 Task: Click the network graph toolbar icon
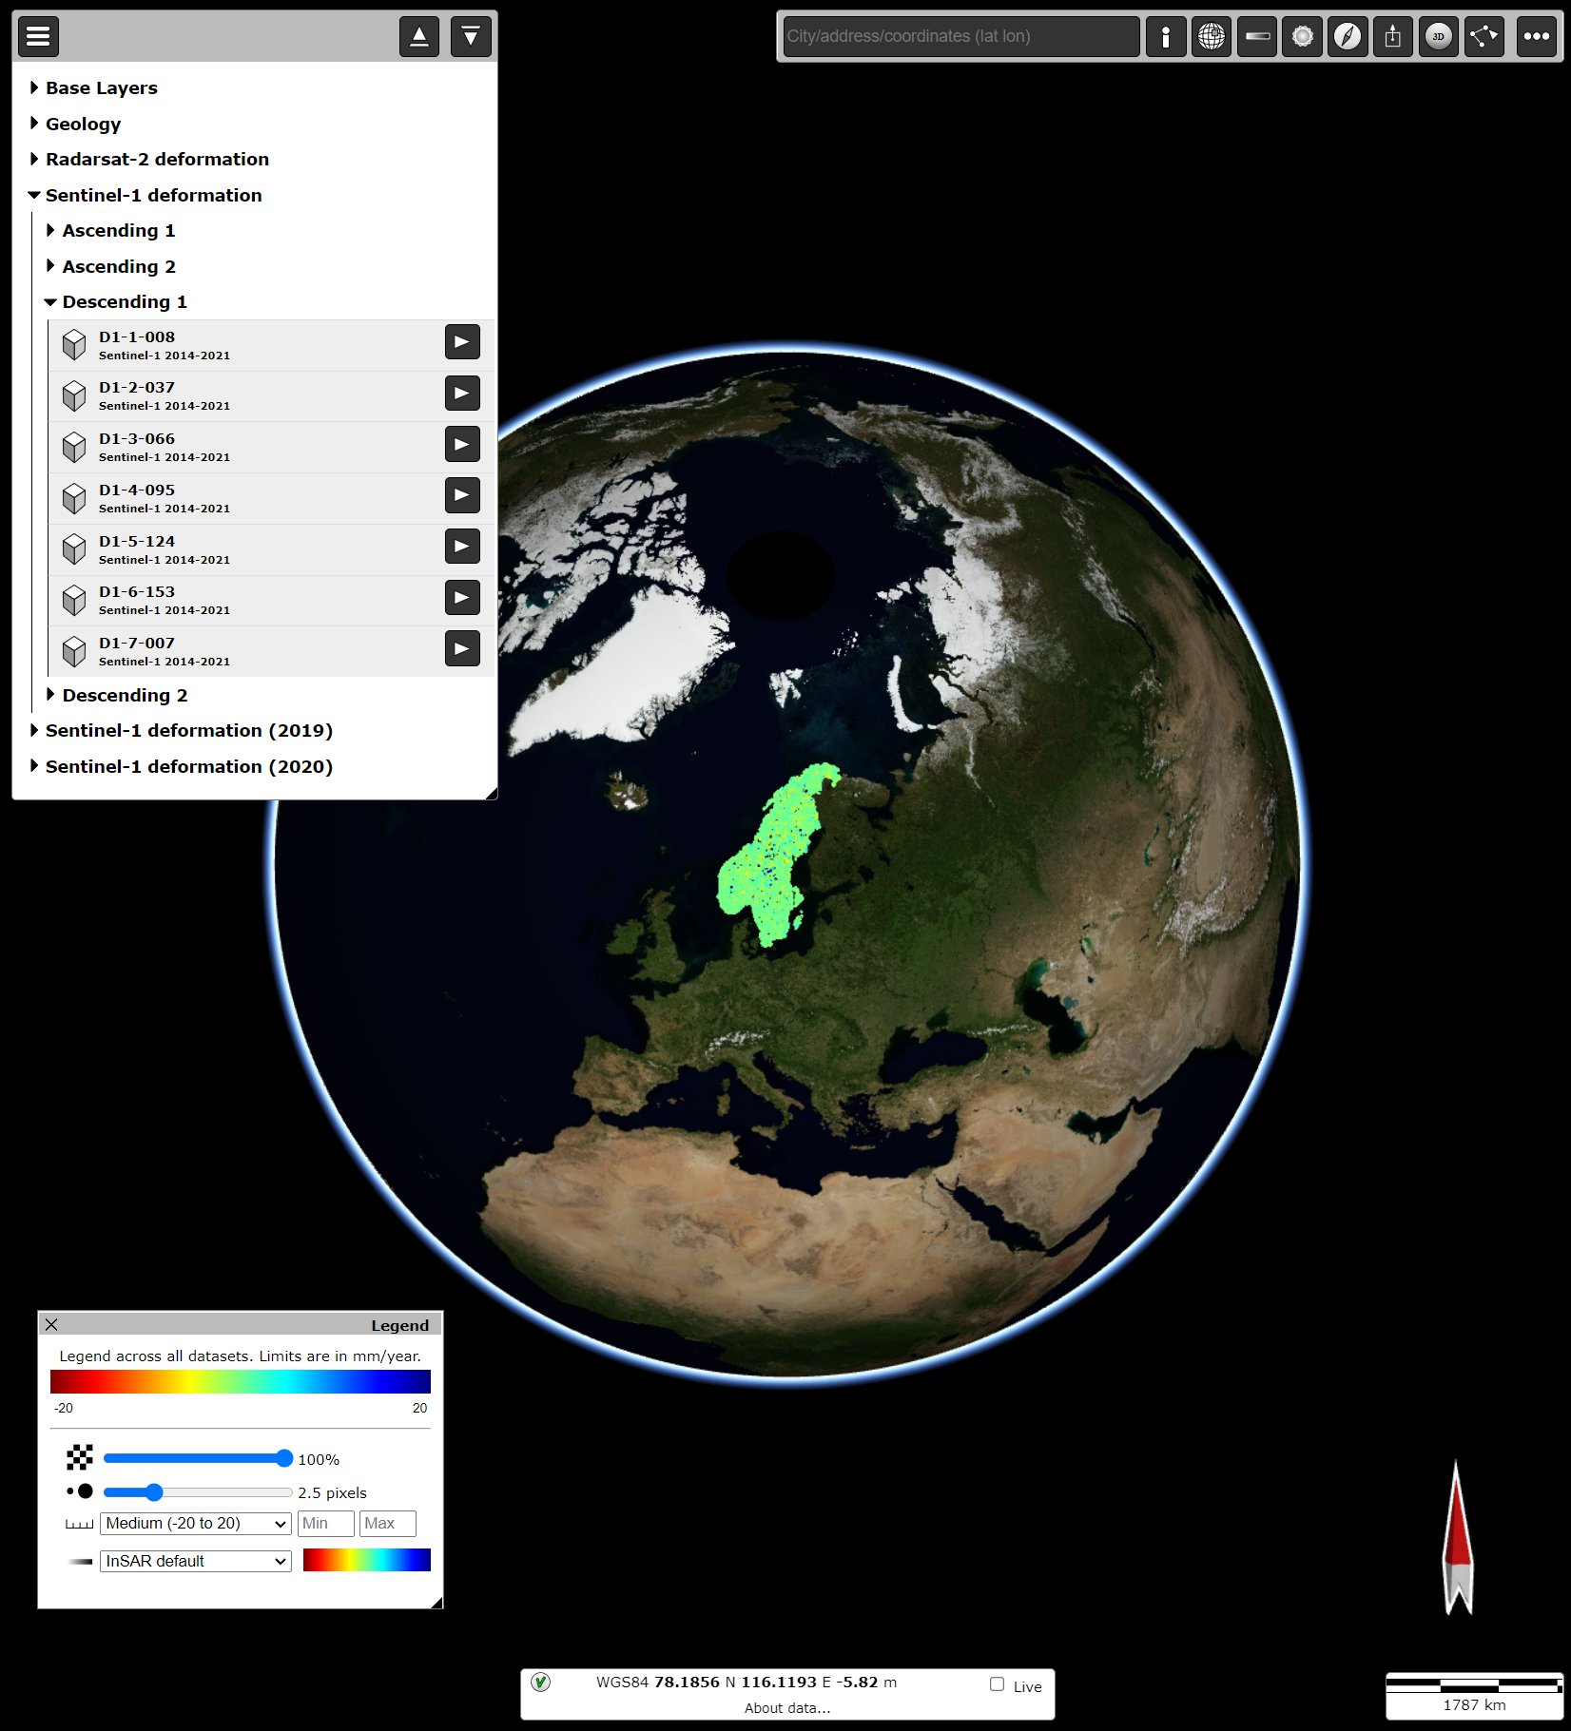pos(1484,37)
